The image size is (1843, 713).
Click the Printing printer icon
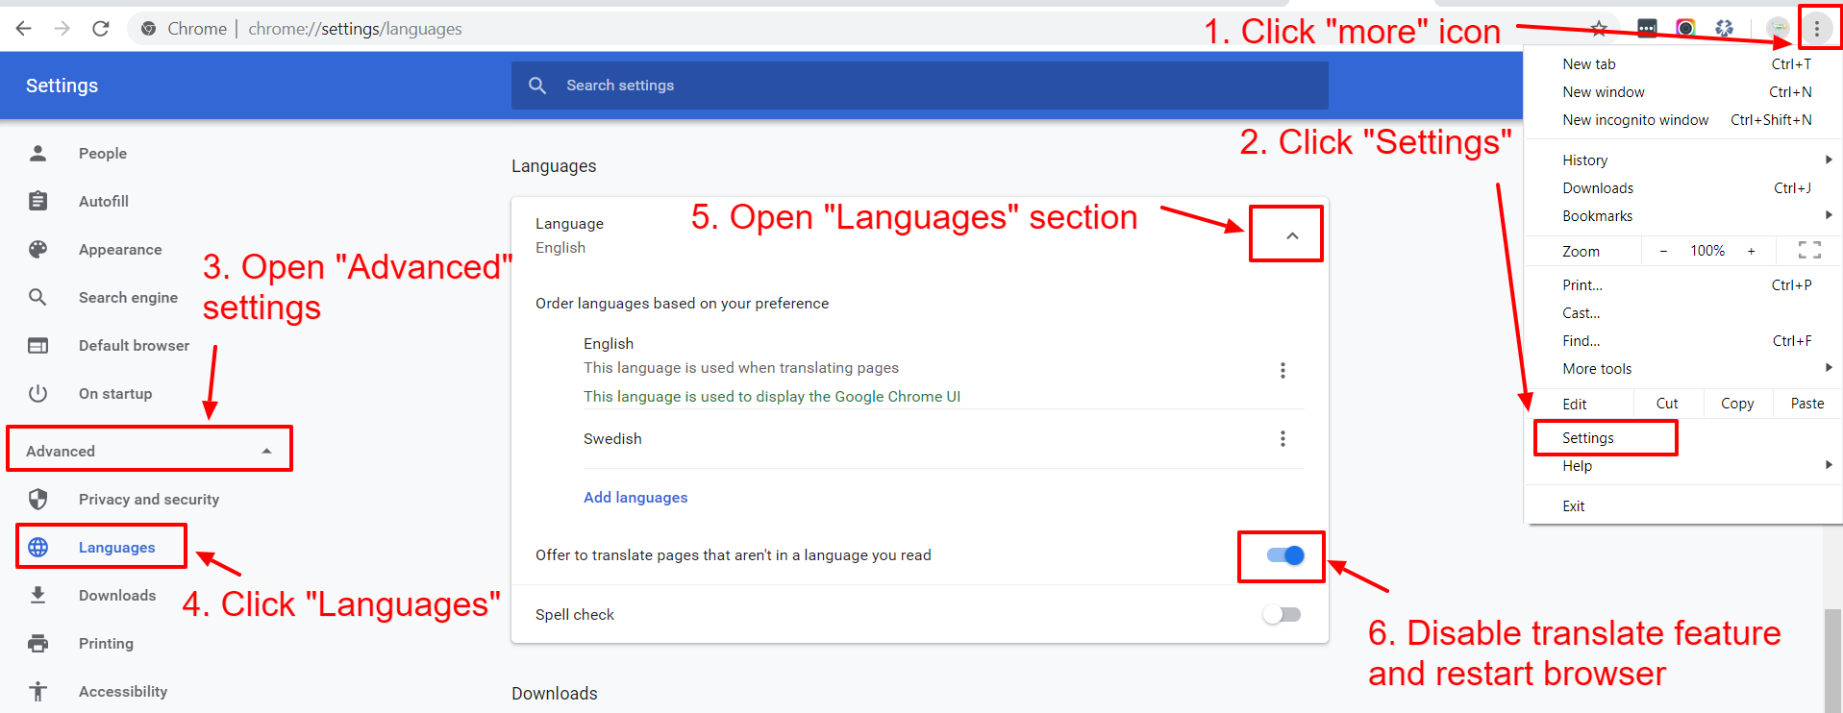[x=38, y=643]
